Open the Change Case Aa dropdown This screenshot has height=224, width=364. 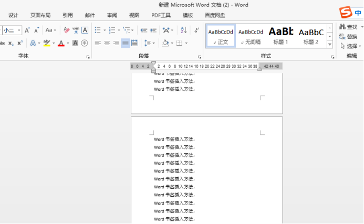[x=51, y=30]
